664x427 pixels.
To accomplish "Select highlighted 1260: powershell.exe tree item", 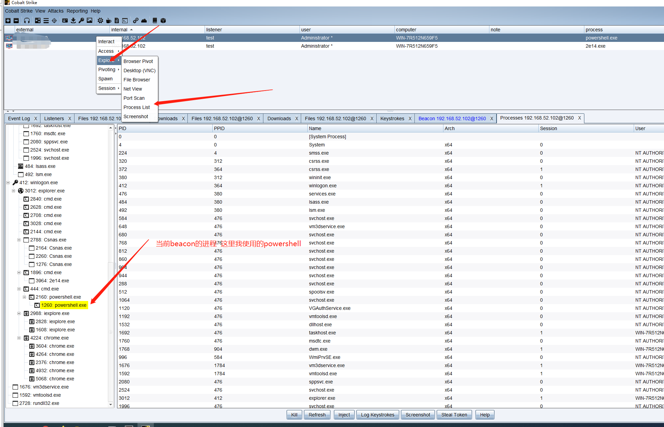I will point(64,305).
